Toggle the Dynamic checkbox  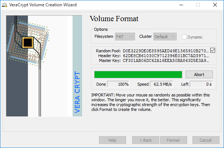(184, 37)
